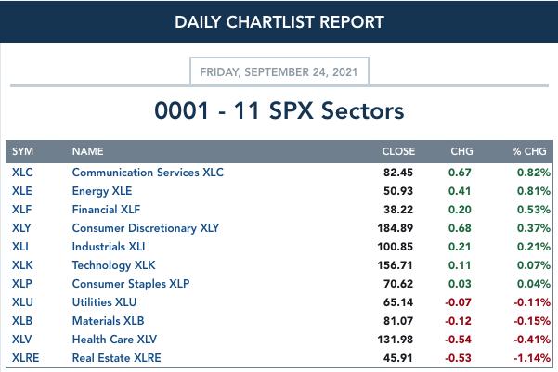
Task: Select Health Care XLV link
Action: click(x=114, y=340)
